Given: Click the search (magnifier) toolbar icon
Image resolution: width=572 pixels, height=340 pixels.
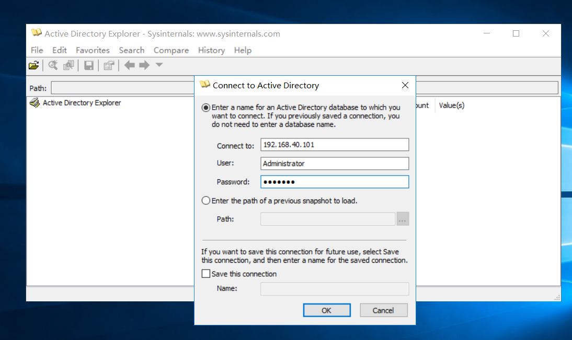Looking at the screenshot, I should click(x=53, y=66).
